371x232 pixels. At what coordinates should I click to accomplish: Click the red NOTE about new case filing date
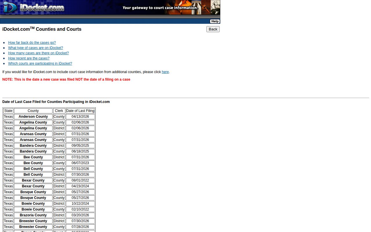[x=66, y=79]
